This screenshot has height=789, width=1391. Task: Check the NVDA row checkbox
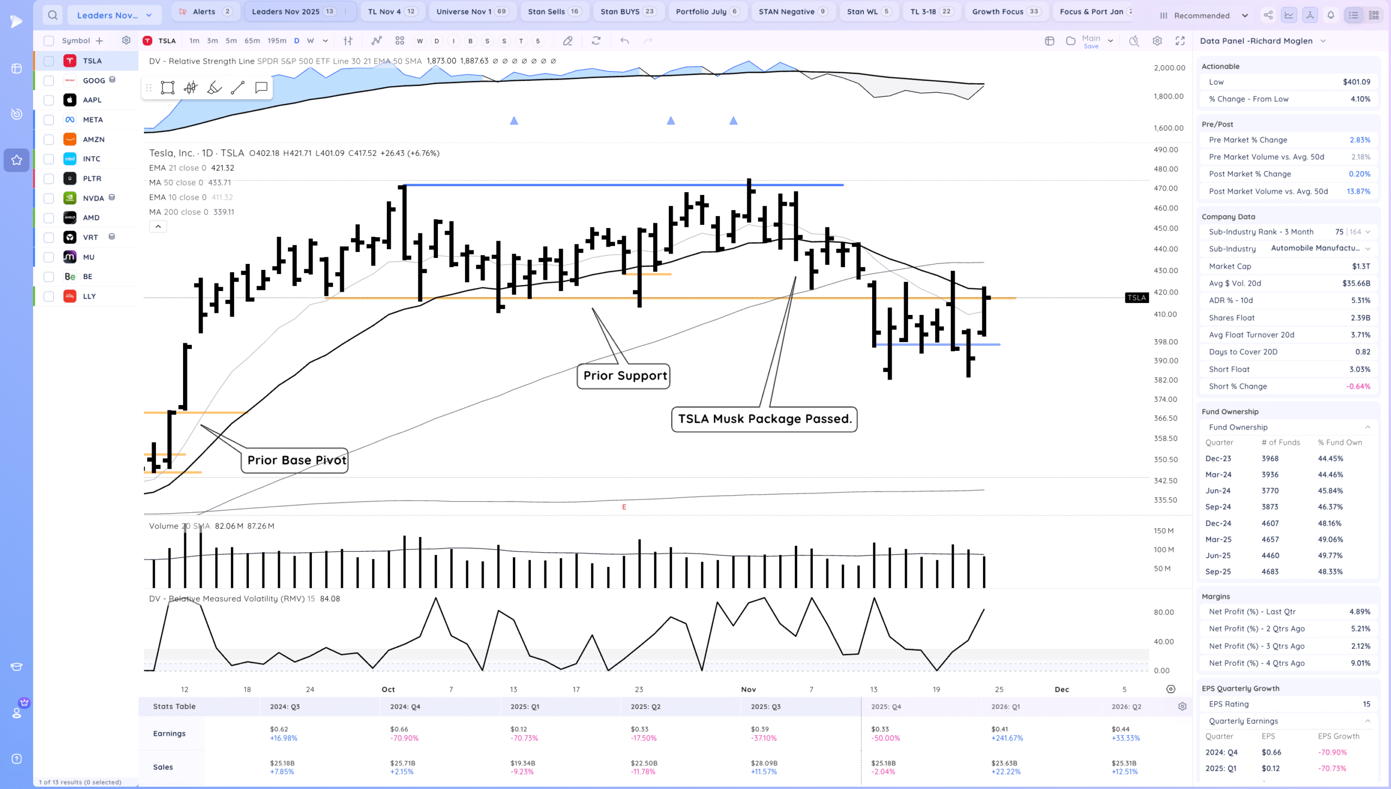(x=49, y=198)
